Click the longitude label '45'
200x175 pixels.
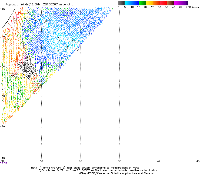198,161
